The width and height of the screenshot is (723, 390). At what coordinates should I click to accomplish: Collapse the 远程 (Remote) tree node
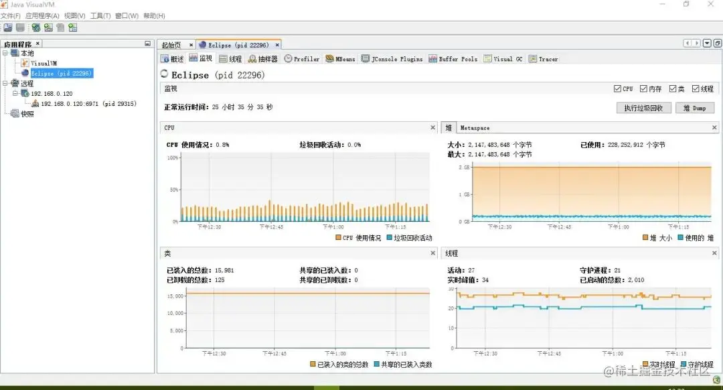5,83
